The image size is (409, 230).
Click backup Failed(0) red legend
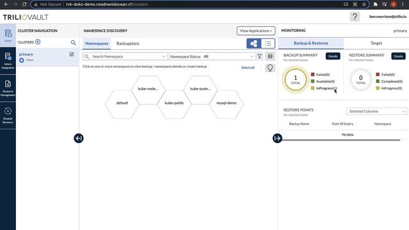(320, 75)
